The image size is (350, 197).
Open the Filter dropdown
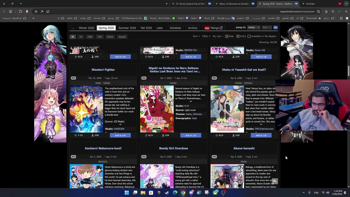coord(206,36)
